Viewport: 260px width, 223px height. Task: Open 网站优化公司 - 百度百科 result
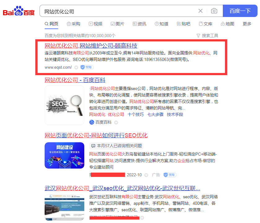75,80
